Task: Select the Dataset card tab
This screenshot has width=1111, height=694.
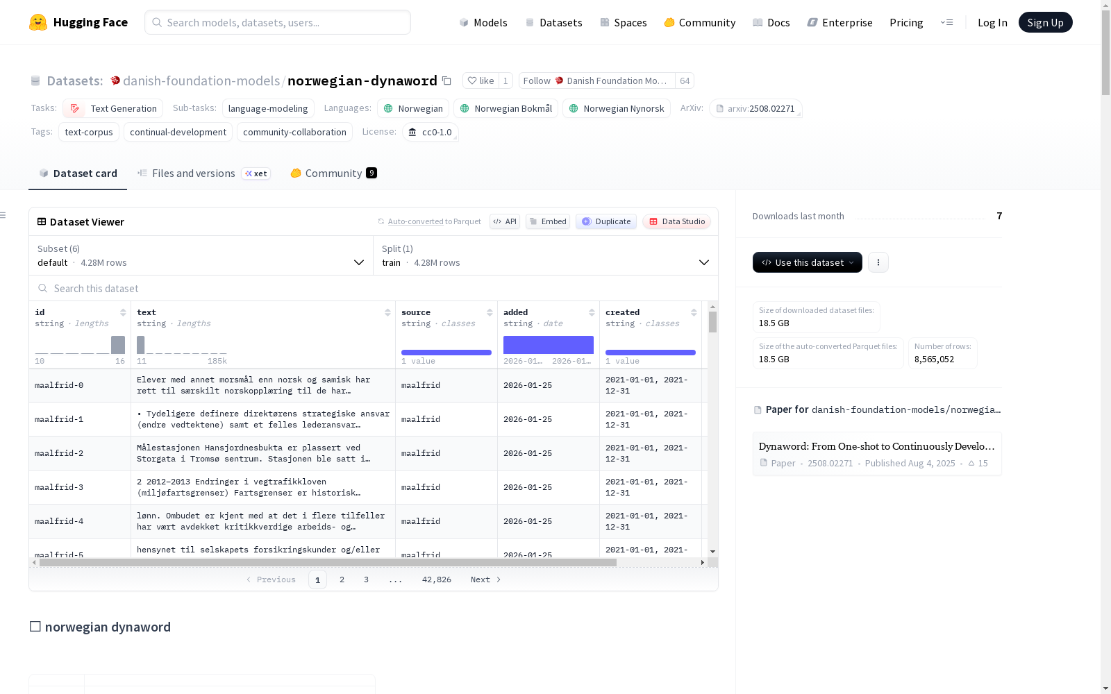Action: [x=78, y=173]
